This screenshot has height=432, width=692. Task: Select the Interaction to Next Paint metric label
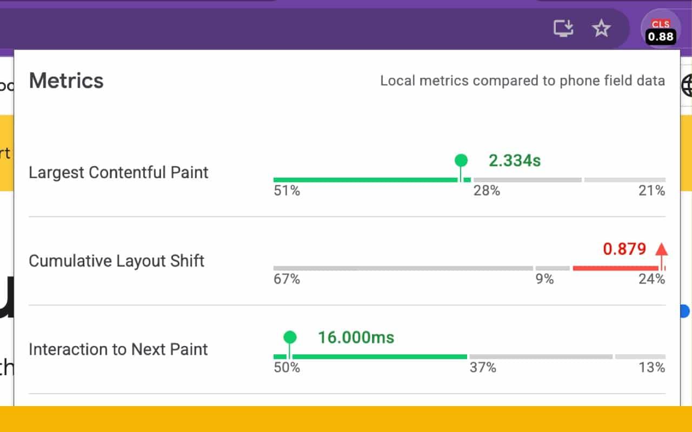tap(118, 349)
